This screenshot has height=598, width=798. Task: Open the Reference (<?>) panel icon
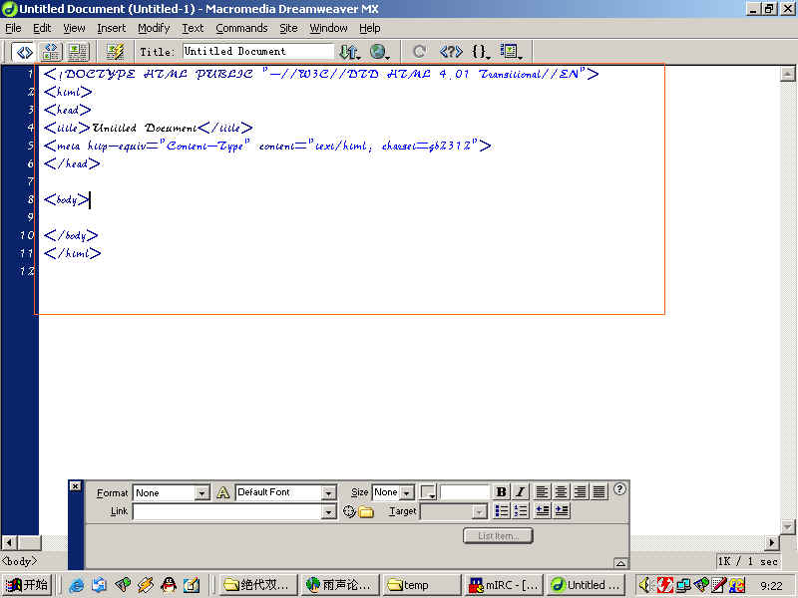[x=451, y=51]
